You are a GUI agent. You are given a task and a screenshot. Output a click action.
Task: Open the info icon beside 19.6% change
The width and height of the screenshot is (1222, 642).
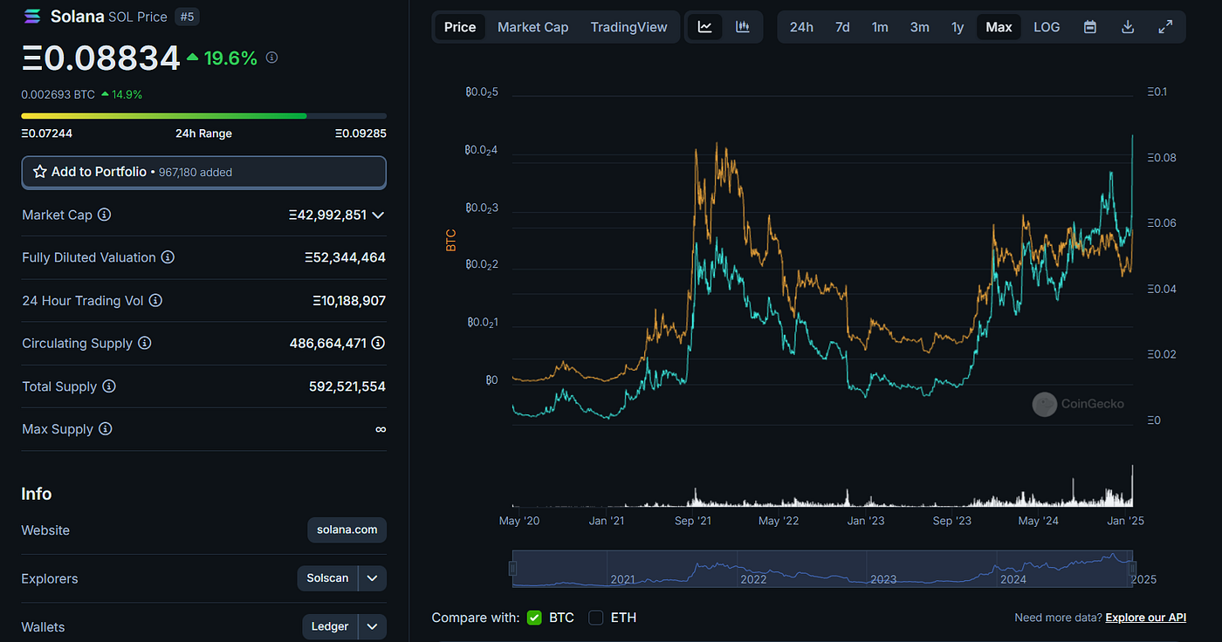pos(271,58)
